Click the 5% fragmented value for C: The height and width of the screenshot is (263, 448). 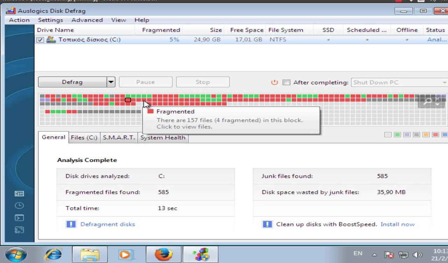(174, 40)
